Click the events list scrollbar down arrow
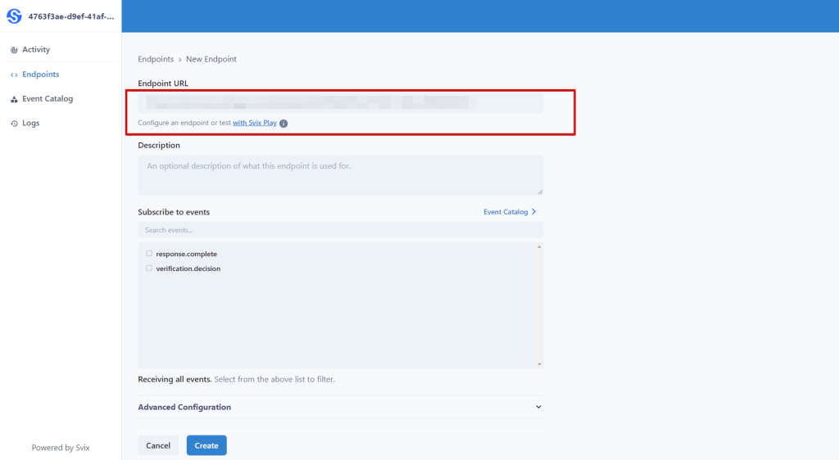This screenshot has height=460, width=839. pyautogui.click(x=539, y=363)
